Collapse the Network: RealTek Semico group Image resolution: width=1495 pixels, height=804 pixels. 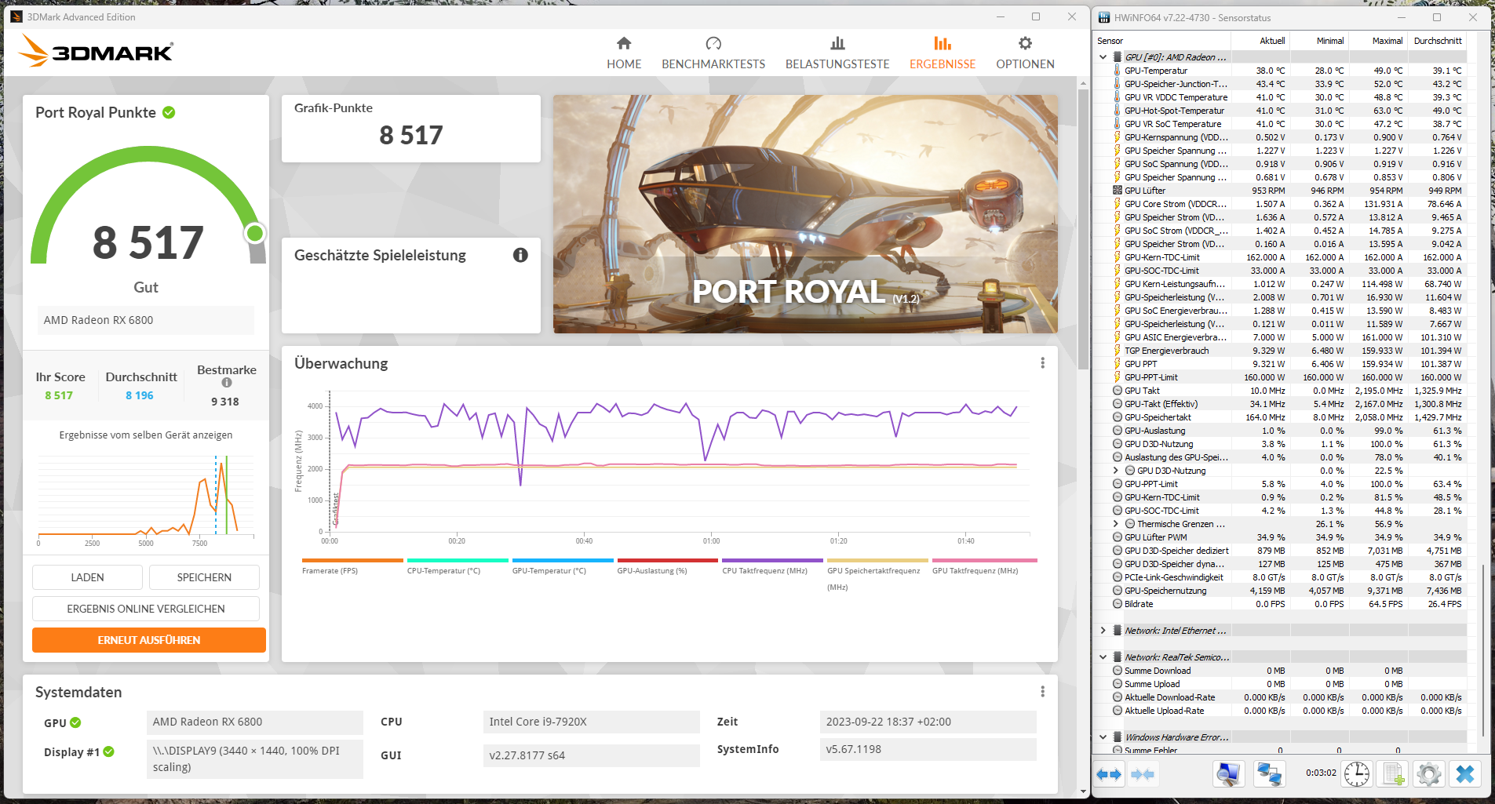1103,657
